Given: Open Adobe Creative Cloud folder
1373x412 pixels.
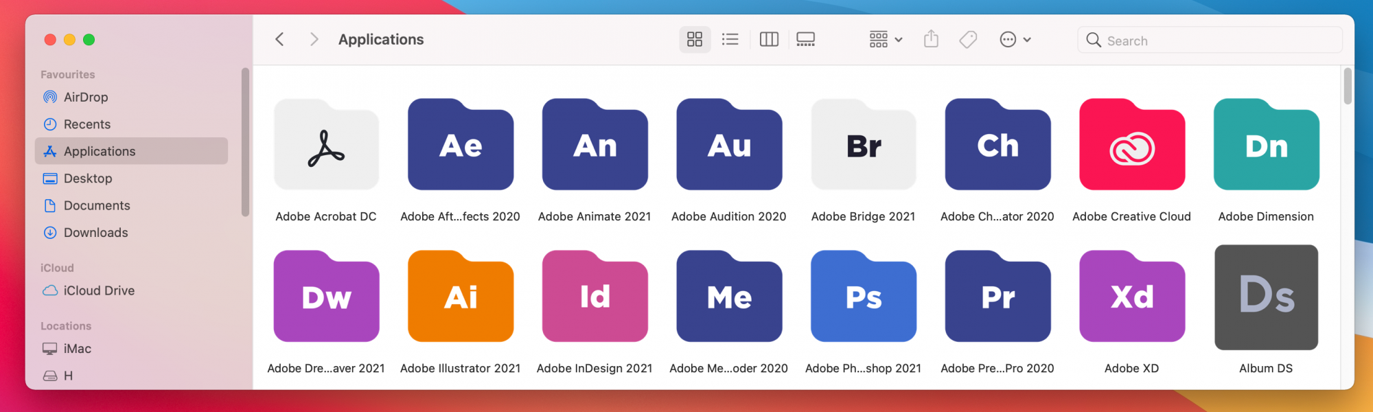Looking at the screenshot, I should (x=1132, y=146).
